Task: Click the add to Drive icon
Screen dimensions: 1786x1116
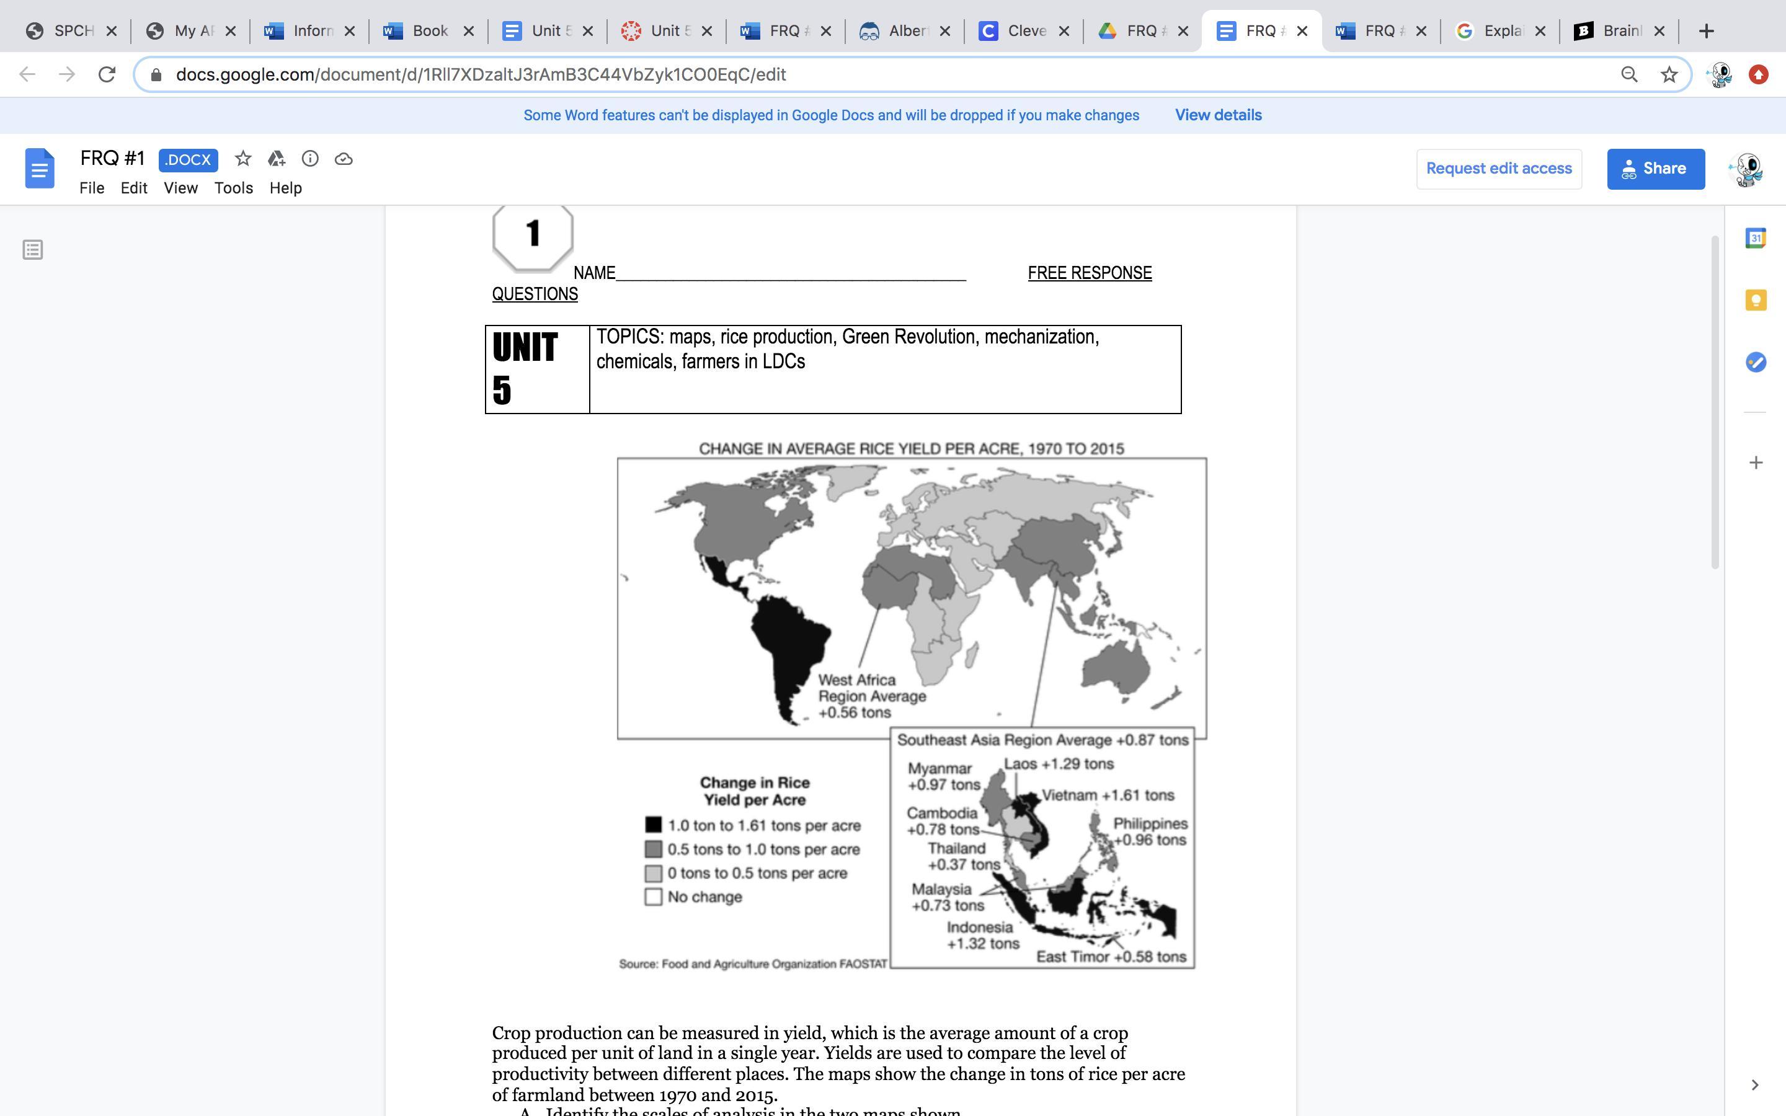Action: [x=276, y=159]
